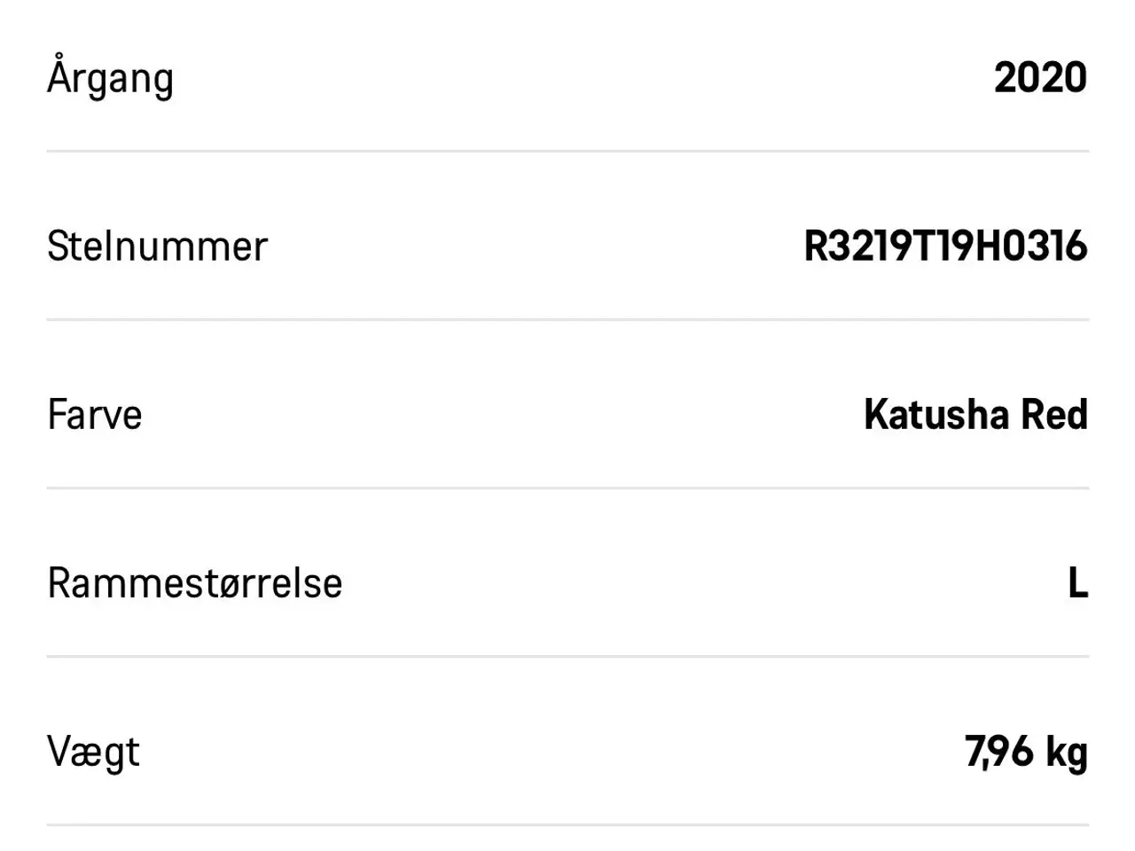Click the divider line below the Årgang row
Viewport: 1135px width, 851px height.
[x=567, y=152]
